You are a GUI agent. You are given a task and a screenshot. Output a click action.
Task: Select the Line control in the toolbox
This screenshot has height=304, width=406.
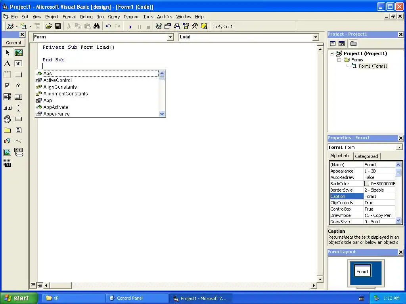pyautogui.click(x=18, y=141)
